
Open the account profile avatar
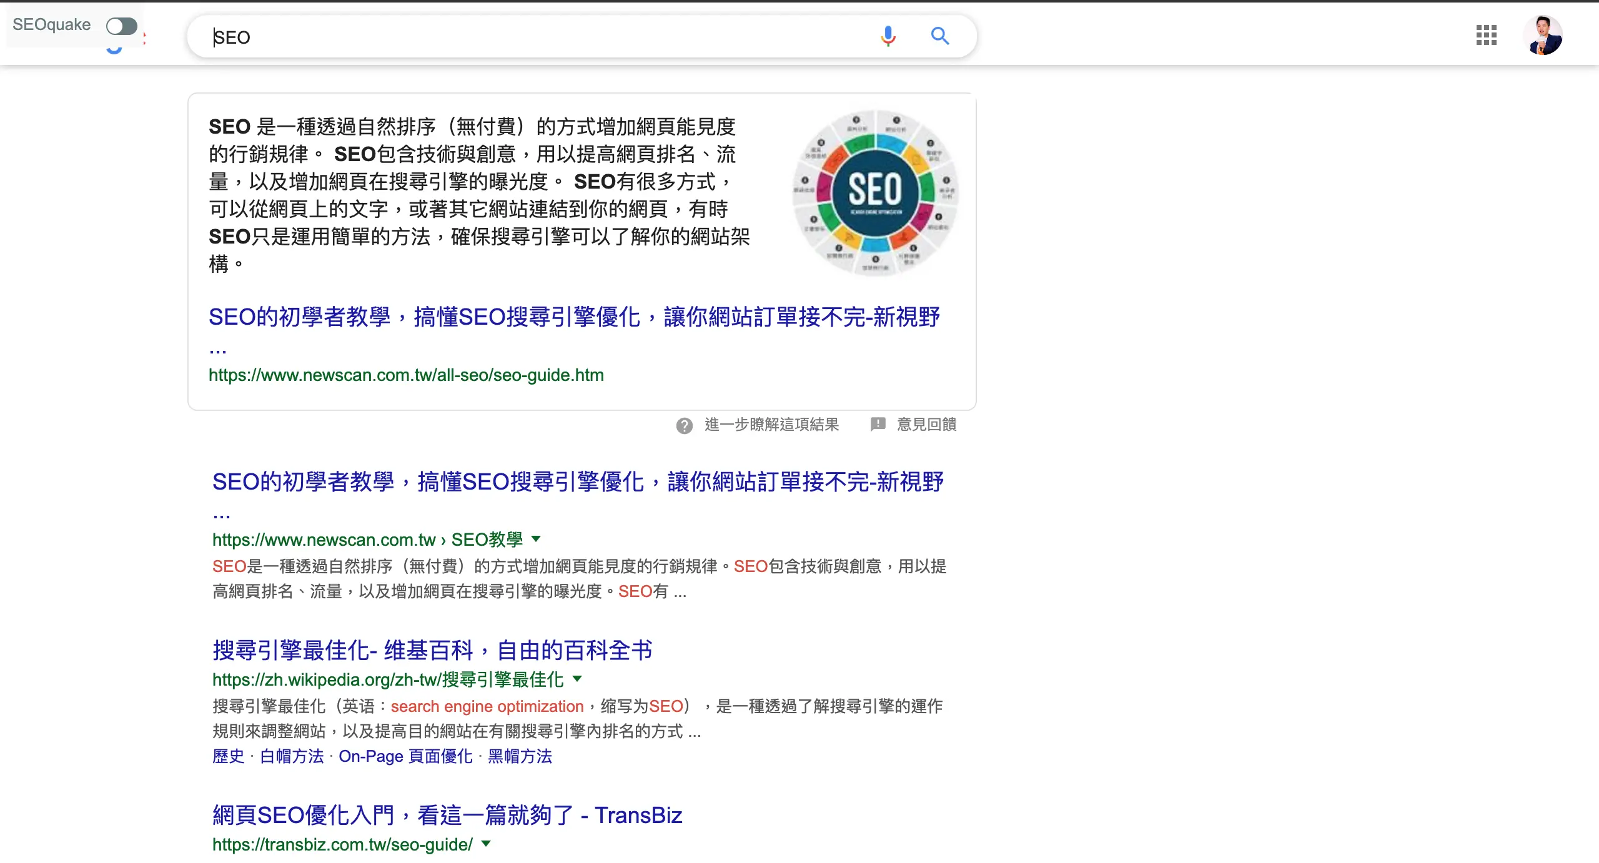pyautogui.click(x=1542, y=36)
